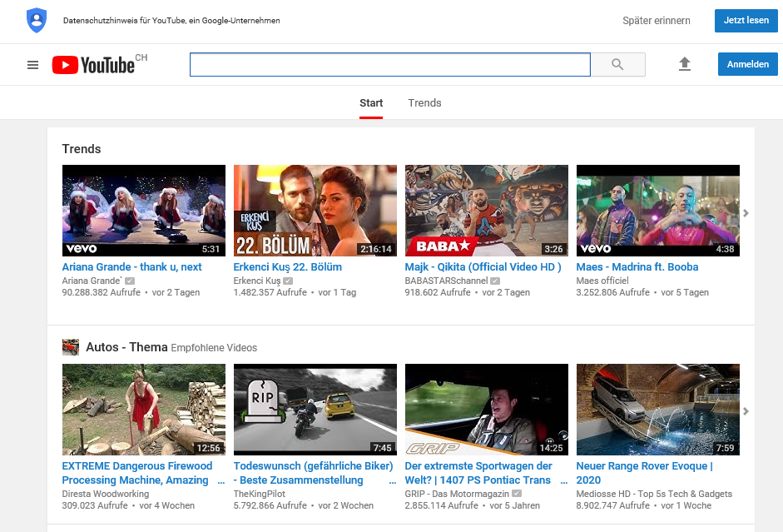Screen dimensions: 783x532
Task: Click the Trends section heading
Action: tap(82, 149)
